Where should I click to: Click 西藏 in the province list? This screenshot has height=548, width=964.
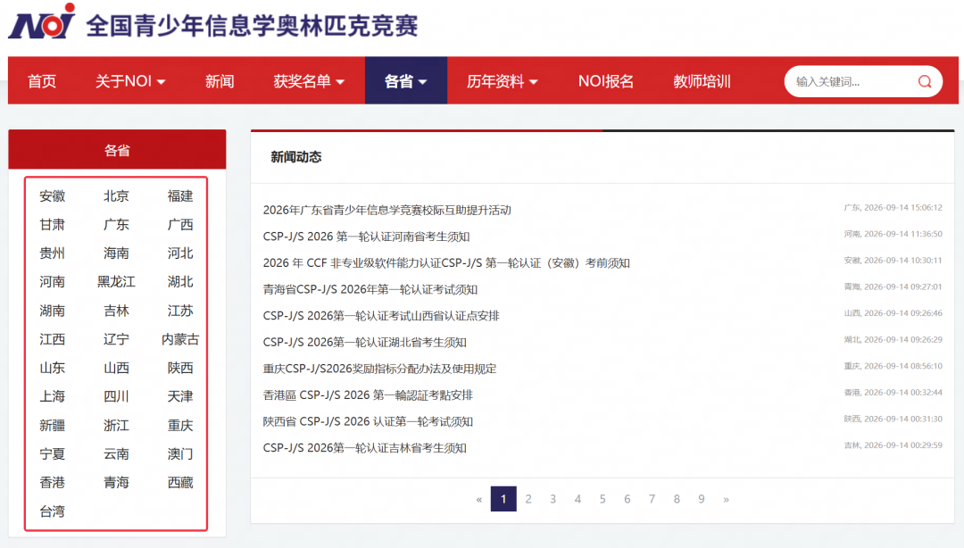(x=180, y=483)
